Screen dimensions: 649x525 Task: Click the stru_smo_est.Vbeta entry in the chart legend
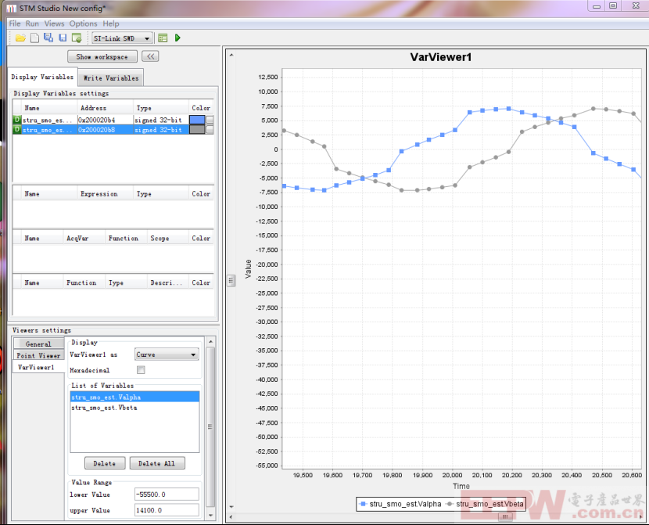coord(484,504)
